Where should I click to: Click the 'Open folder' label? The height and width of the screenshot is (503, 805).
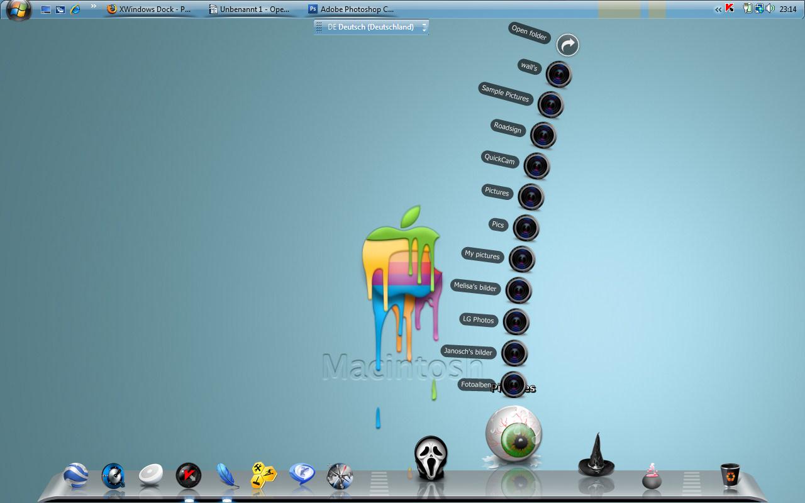click(x=529, y=33)
